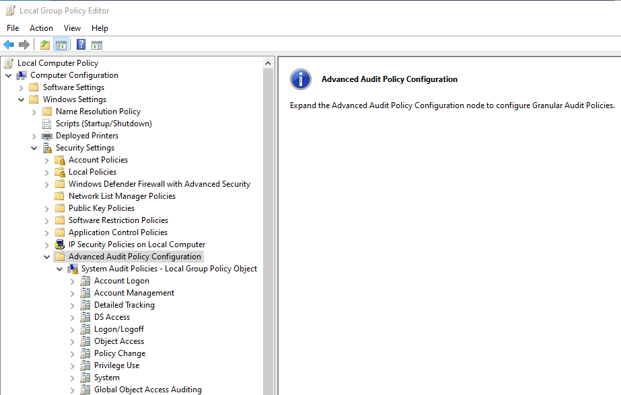Click the blue Help question mark icon
This screenshot has width=621, height=395.
pos(81,44)
